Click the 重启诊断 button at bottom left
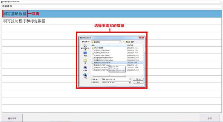223x122 pixels. pyautogui.click(x=12, y=118)
